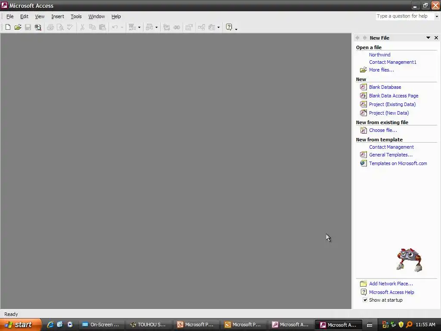
Task: Open the Undo history dropdown arrow
Action: pos(122,27)
